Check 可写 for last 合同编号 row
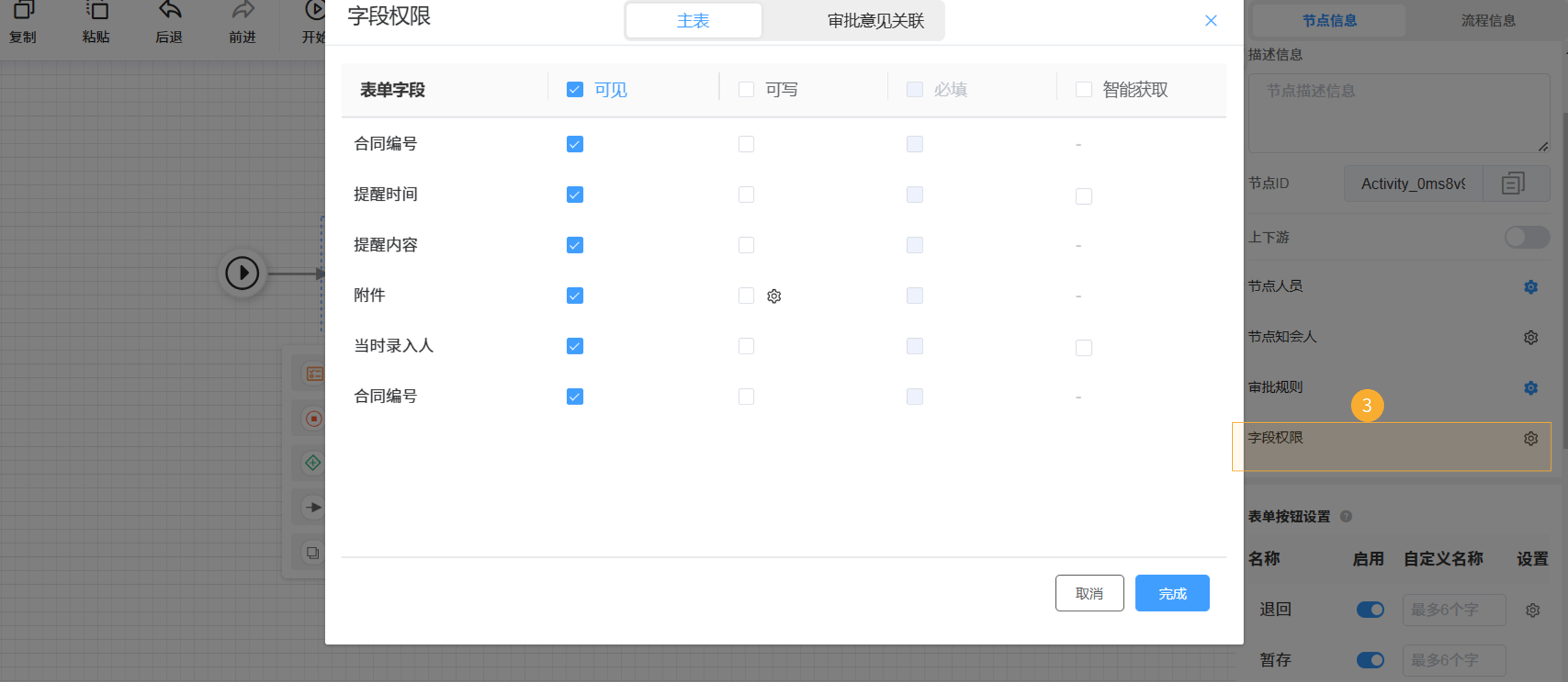This screenshot has width=1568, height=682. (746, 397)
